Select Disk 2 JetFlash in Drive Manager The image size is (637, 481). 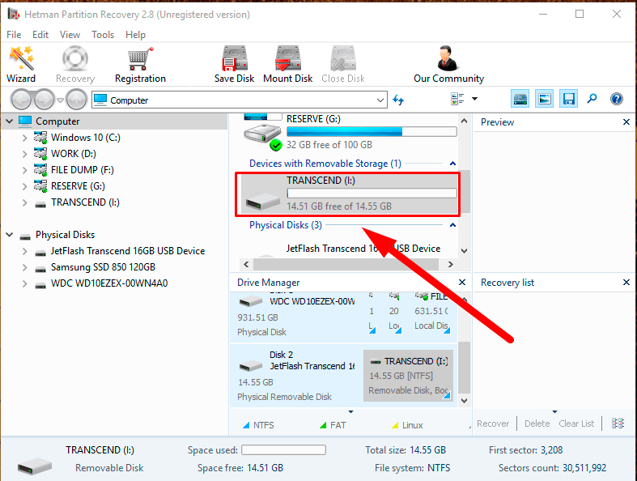[296, 375]
